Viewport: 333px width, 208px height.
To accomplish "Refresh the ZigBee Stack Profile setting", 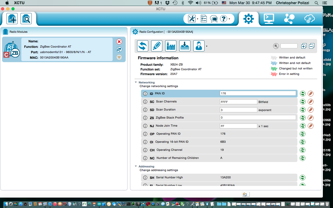I will point(303,118).
